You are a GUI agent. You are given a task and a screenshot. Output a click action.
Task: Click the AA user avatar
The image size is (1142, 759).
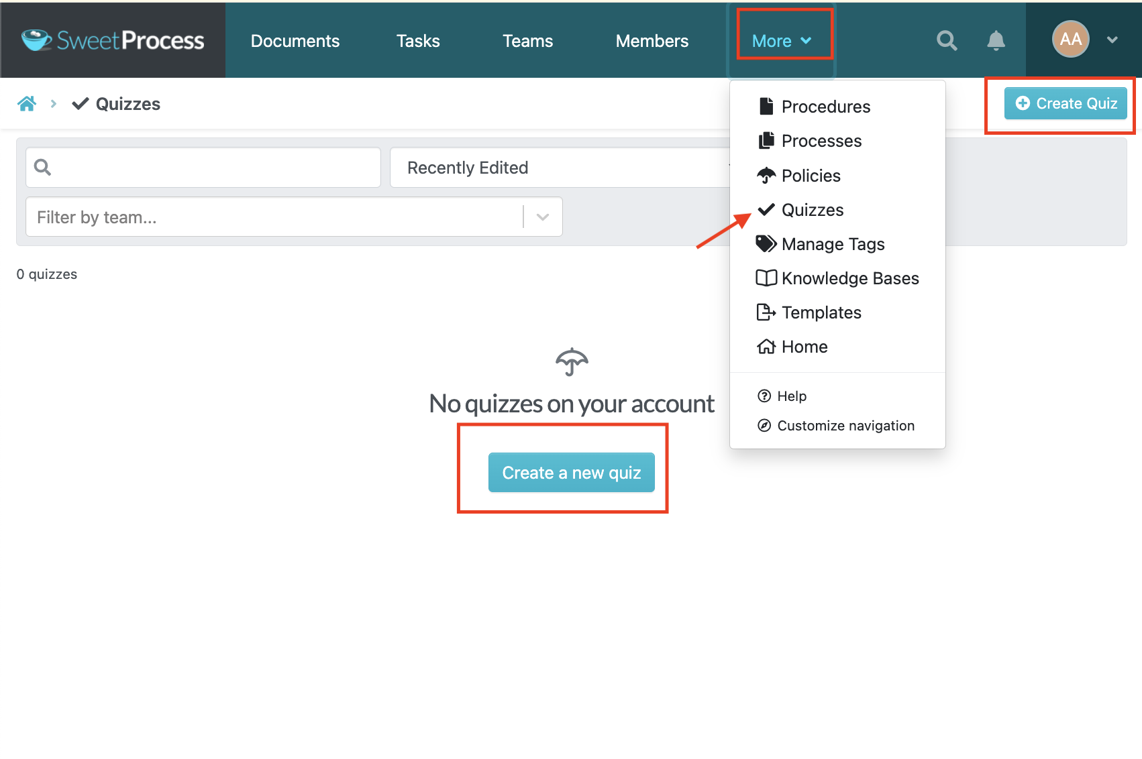[x=1070, y=40]
